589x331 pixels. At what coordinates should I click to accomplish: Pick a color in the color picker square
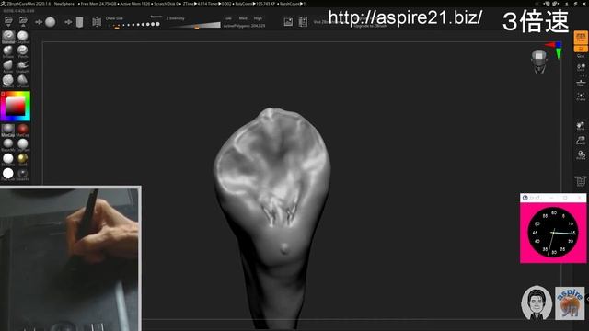(x=15, y=107)
